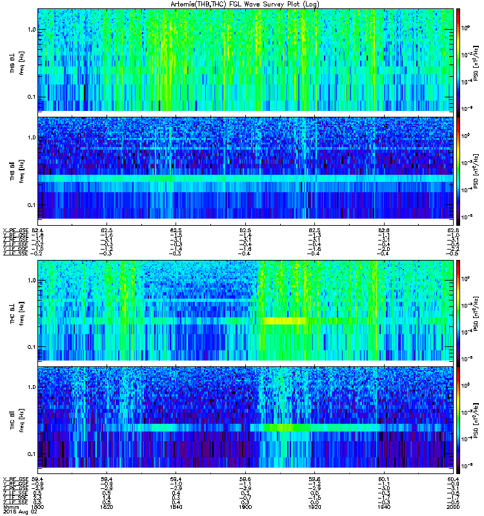Click the hhmm axis label
This screenshot has width=484, height=516.
point(10,507)
